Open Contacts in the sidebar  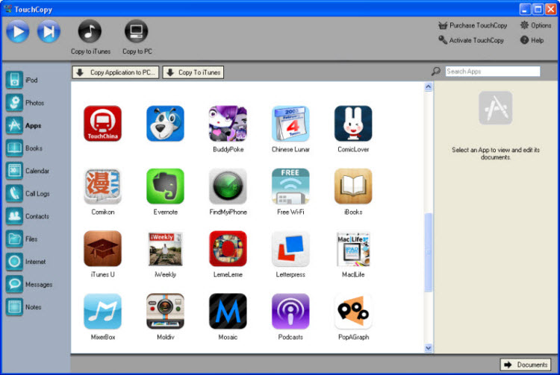click(28, 216)
